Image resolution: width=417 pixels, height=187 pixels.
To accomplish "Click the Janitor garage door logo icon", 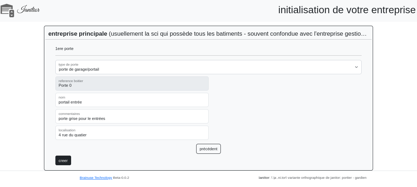I will click(7, 10).
